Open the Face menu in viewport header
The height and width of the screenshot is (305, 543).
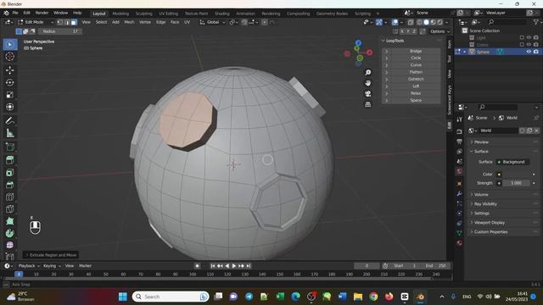(x=175, y=22)
